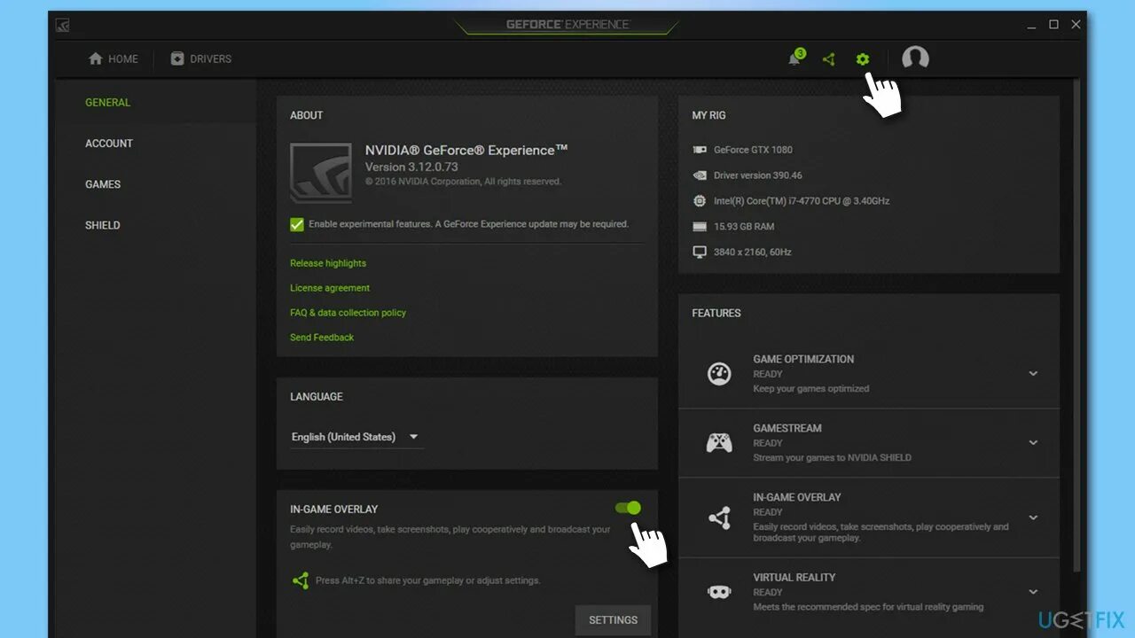Click the In-Game Overlay share feature icon

pos(719,517)
